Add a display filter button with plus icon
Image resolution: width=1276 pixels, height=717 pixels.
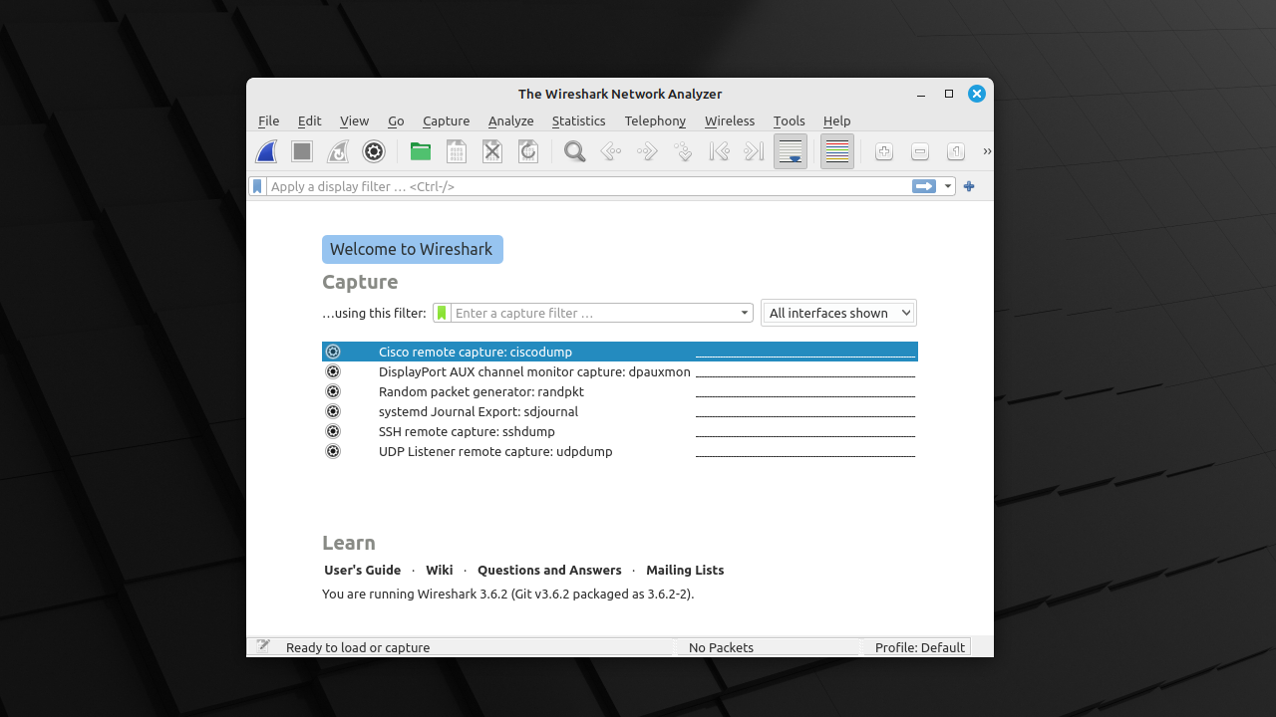pyautogui.click(x=969, y=186)
